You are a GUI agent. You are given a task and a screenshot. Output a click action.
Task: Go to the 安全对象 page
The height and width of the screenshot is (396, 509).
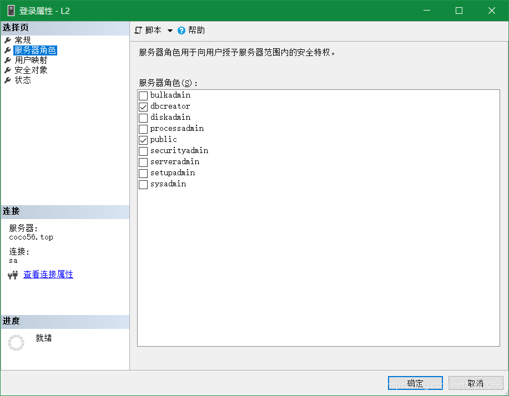(x=31, y=70)
